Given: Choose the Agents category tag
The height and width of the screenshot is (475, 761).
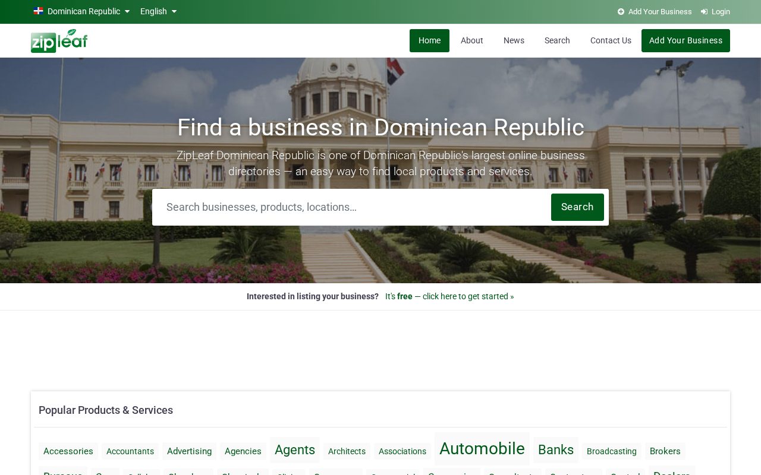Looking at the screenshot, I should (295, 450).
